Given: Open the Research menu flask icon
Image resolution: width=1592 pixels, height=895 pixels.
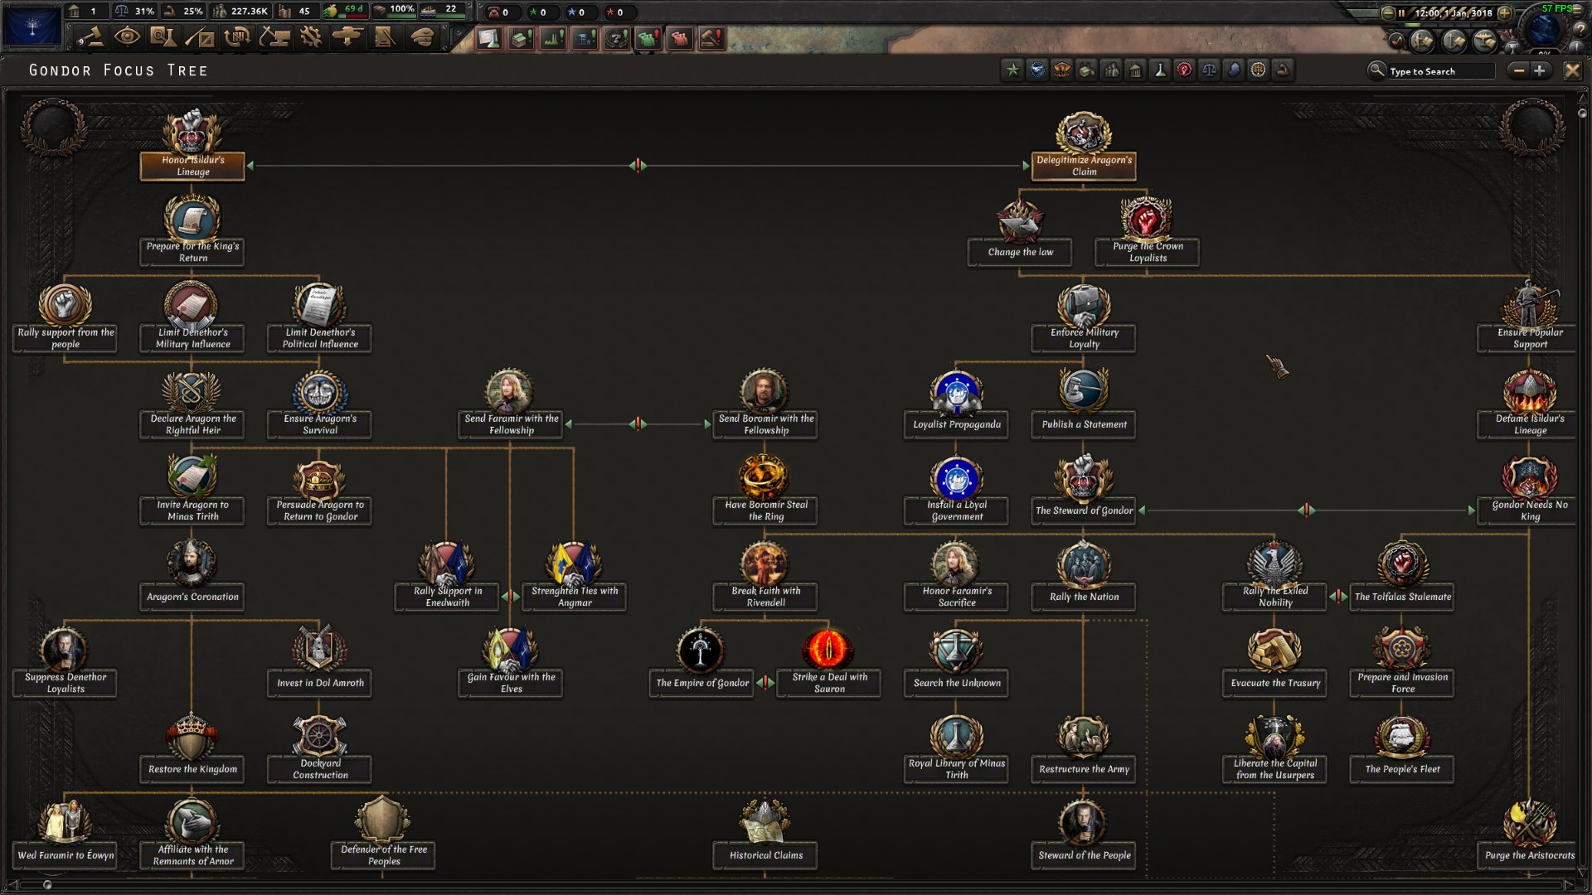Looking at the screenshot, I should click(x=163, y=37).
